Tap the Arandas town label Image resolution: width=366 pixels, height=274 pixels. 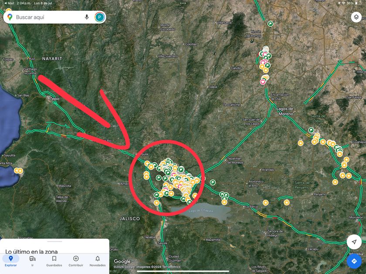pyautogui.click(x=268, y=170)
